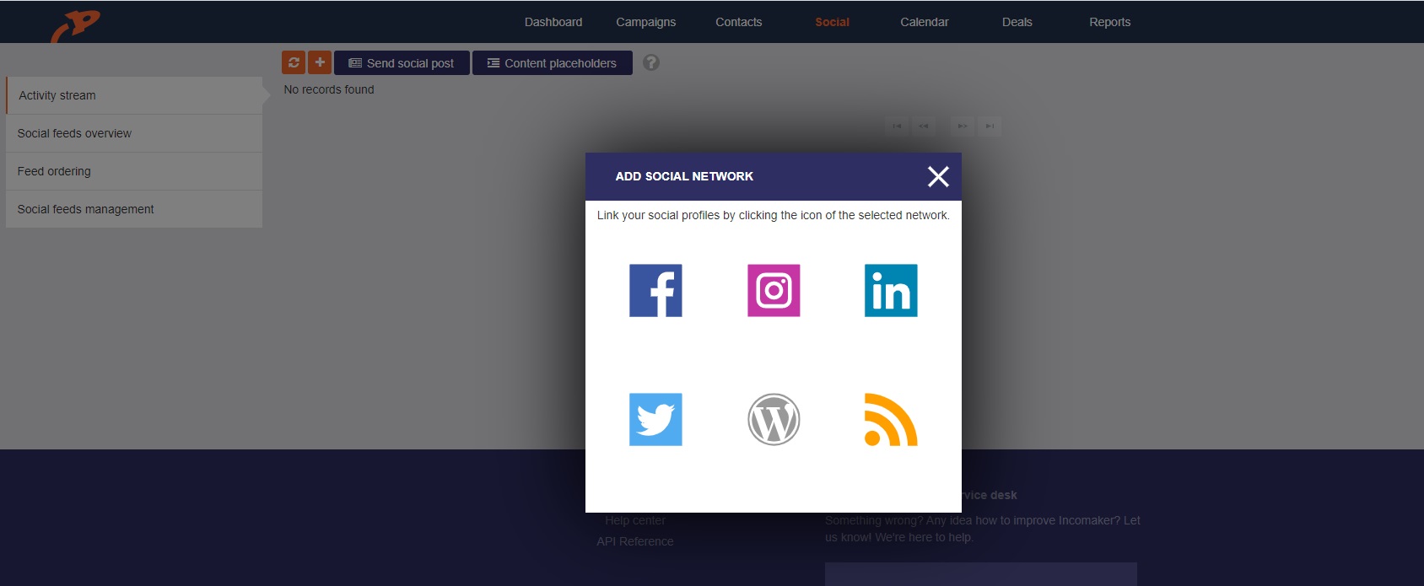Image resolution: width=1424 pixels, height=586 pixels.
Task: Open the Campaigns menu
Action: click(x=646, y=22)
